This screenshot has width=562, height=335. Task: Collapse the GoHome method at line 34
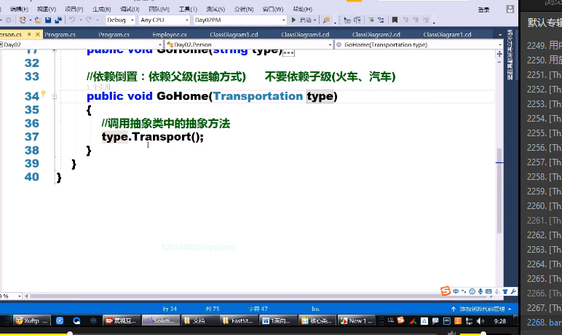55,96
